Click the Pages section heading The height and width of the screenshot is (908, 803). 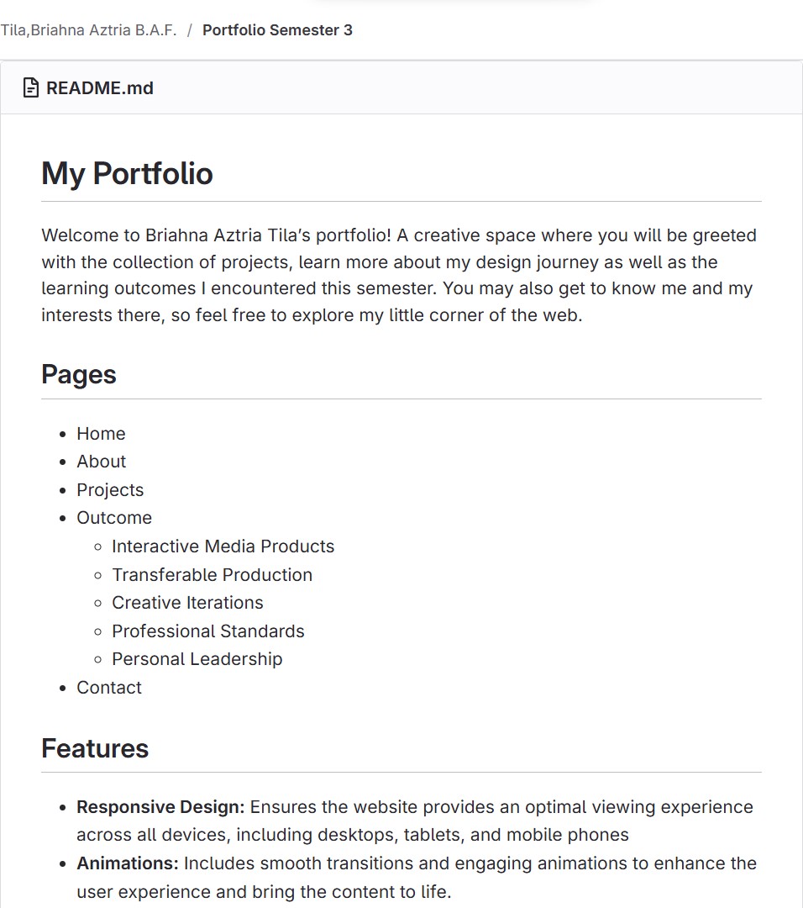(79, 374)
